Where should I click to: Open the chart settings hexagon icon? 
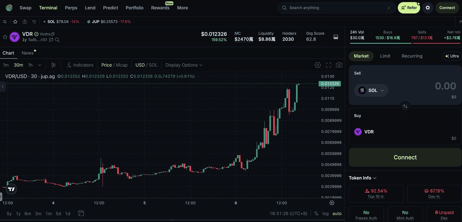point(318,65)
